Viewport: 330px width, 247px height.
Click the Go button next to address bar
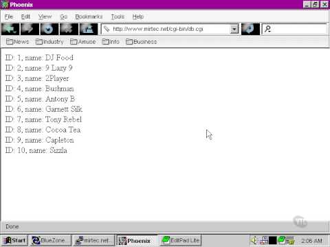[x=250, y=29]
